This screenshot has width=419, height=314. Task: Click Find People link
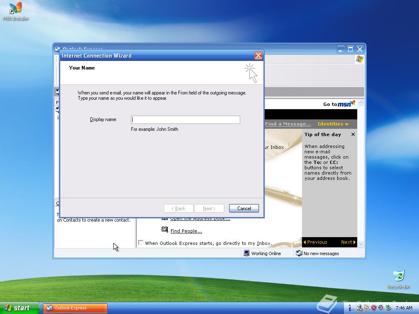point(186,231)
